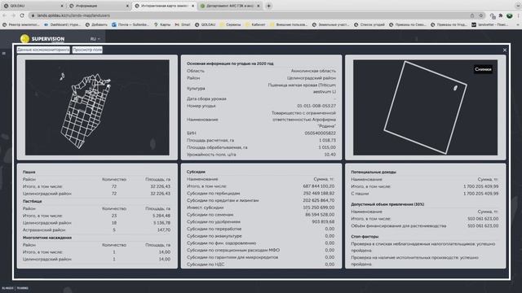Reload the current page
The image size is (522, 293).
click(22, 15)
